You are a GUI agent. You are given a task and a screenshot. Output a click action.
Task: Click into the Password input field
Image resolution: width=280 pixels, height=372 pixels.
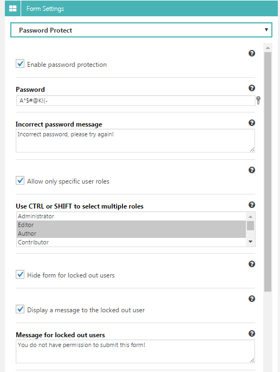(135, 100)
